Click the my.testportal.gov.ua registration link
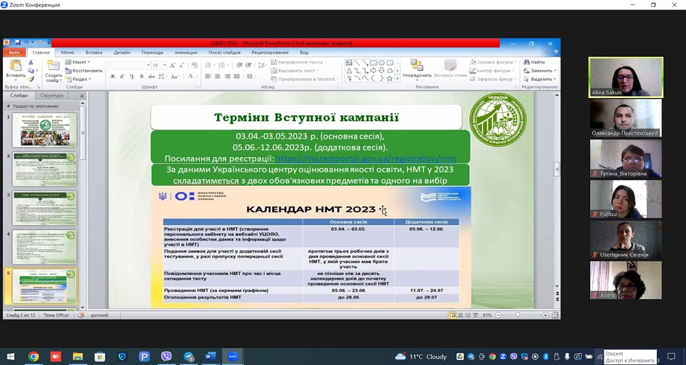Image resolution: width=686 pixels, height=365 pixels. click(x=366, y=158)
